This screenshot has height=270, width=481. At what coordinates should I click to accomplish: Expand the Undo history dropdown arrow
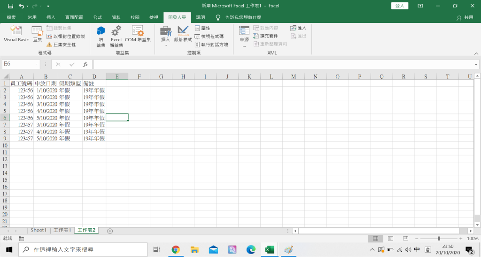(x=27, y=6)
